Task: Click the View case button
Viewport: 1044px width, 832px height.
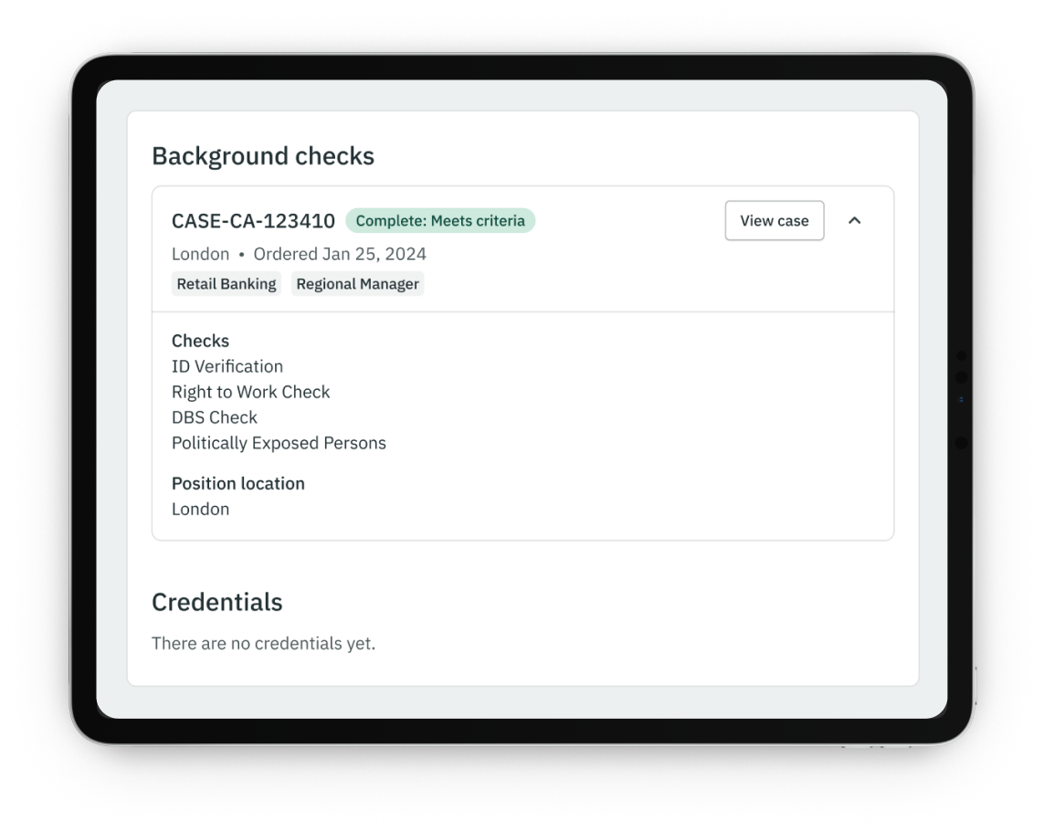Action: (774, 221)
